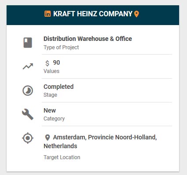The image size is (187, 175).
Task: Open Kraft Heinz LinkedIn icon
Action: [48, 14]
